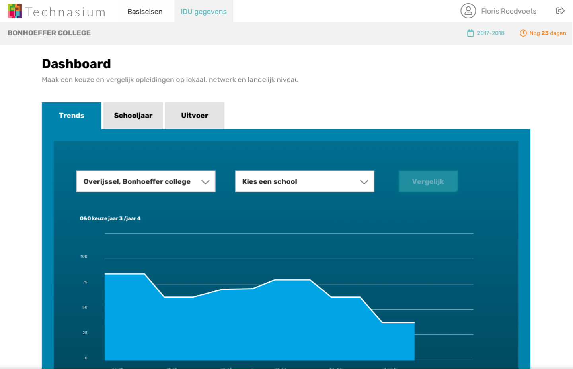Click the Nog 23 dagen deadline text

[x=548, y=33]
